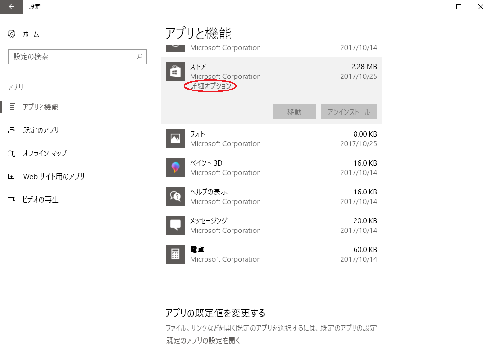Open アプリと機能 page label
This screenshot has width=492, height=348.
41,107
